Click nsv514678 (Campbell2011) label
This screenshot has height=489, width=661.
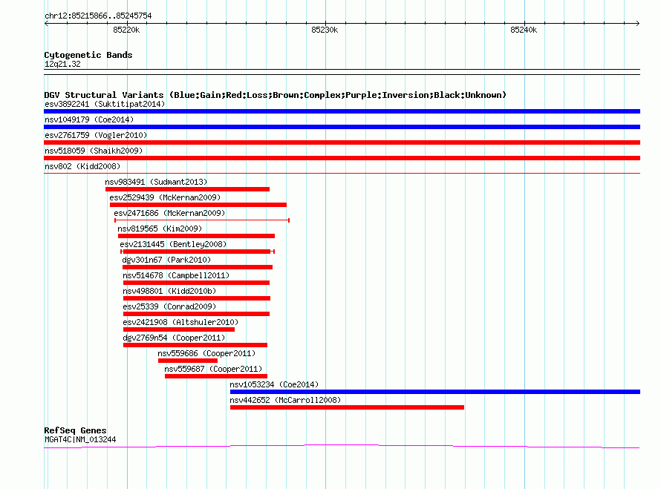pyautogui.click(x=176, y=275)
